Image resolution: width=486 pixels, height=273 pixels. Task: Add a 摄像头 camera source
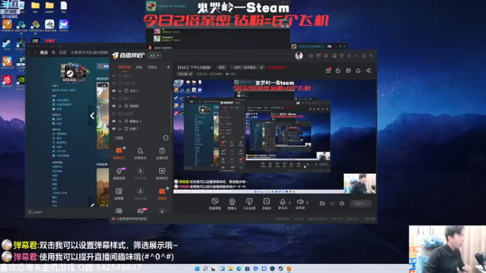[232, 204]
